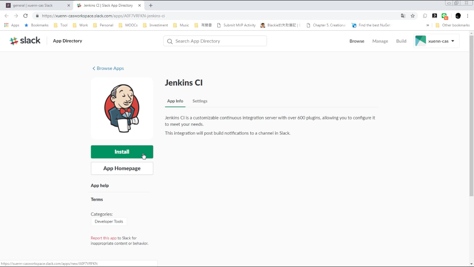Image resolution: width=474 pixels, height=267 pixels.
Task: Close the Jenkins CI tab
Action: coord(140,6)
